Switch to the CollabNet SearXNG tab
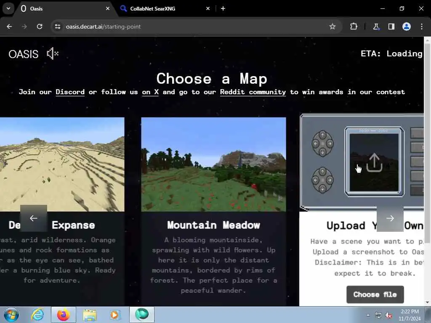Screen dimensions: 431x323 [x=165, y=8]
